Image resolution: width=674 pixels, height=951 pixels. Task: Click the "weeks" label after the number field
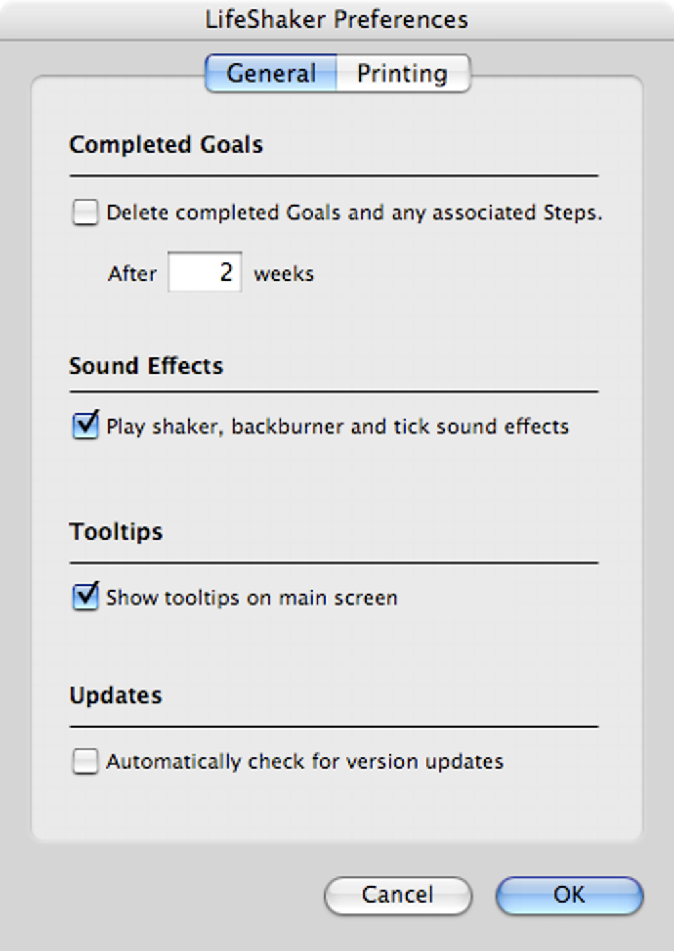pos(283,273)
